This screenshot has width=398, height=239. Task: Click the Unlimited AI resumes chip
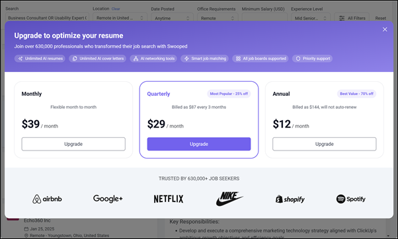[x=40, y=59]
